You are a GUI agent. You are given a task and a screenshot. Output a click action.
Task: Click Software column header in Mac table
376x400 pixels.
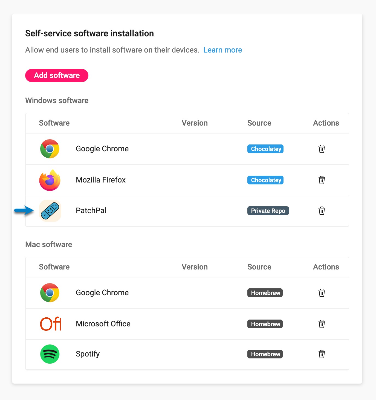coord(54,267)
